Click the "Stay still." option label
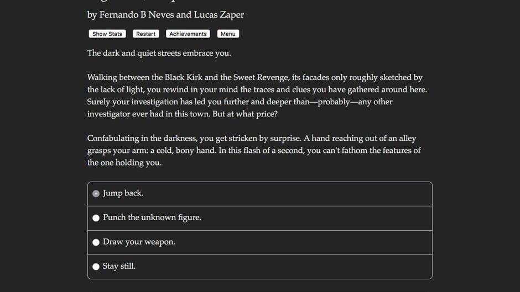520x292 pixels. (119, 266)
